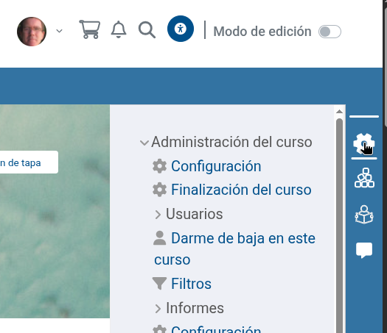387x333 pixels.
Task: Open the notifications bell
Action: pos(119,29)
